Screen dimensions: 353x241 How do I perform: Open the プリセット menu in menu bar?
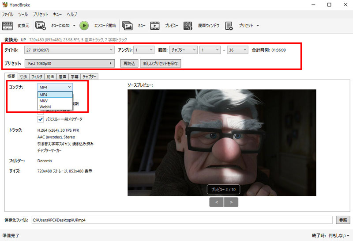[x=40, y=15]
